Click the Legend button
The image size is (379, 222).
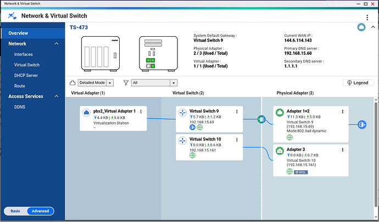point(356,83)
